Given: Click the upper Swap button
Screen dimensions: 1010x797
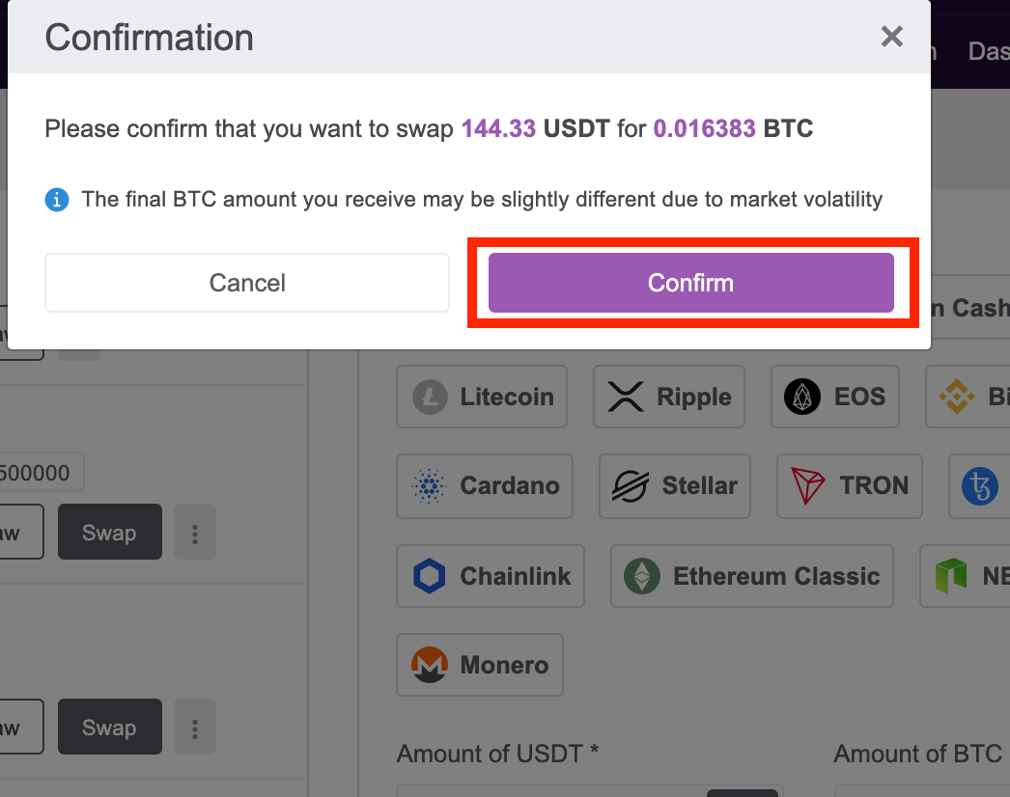Looking at the screenshot, I should coord(109,532).
